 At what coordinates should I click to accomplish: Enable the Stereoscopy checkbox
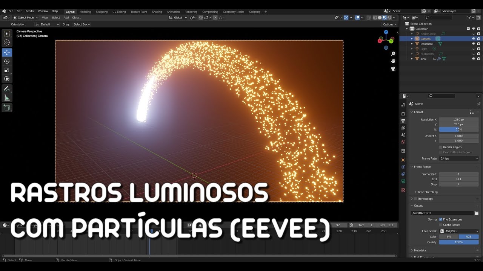pyautogui.click(x=415, y=199)
